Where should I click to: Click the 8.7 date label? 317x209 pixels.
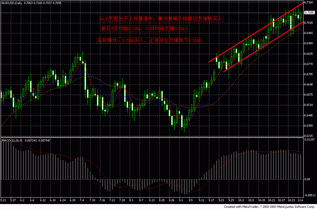(141, 200)
